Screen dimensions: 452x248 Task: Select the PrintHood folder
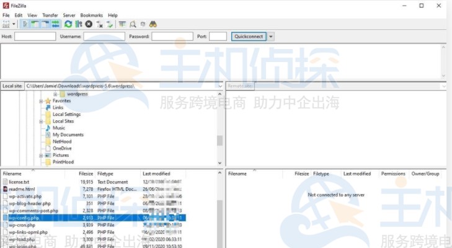[x=63, y=162]
